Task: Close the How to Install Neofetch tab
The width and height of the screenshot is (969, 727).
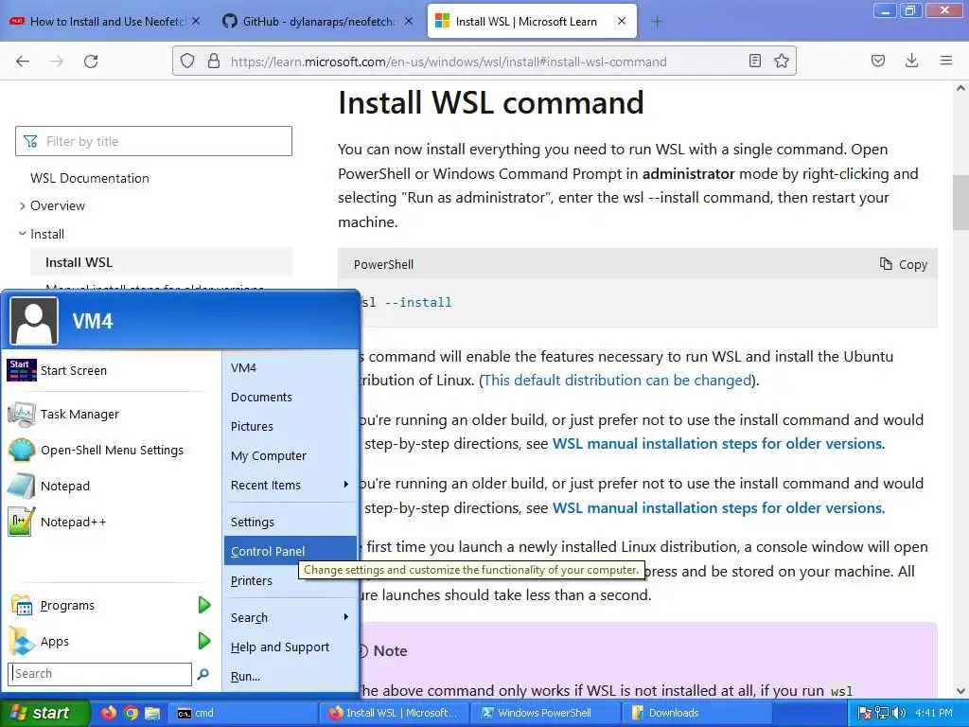Action: click(196, 21)
